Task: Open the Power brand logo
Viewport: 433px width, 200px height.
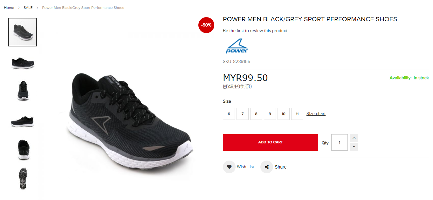Action: tap(237, 46)
